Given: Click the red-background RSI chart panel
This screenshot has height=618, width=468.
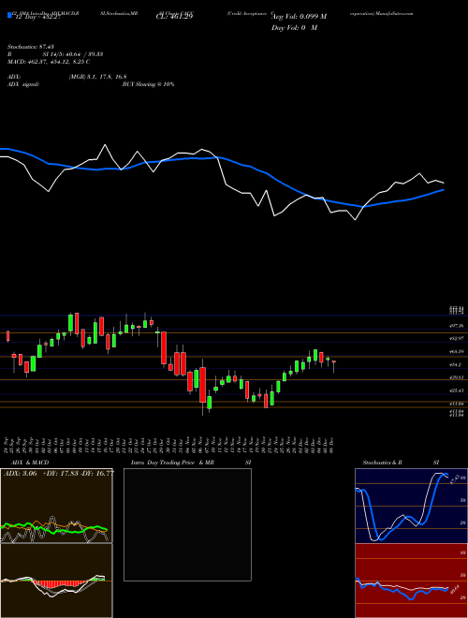Looking at the screenshot, I should pyautogui.click(x=411, y=581).
